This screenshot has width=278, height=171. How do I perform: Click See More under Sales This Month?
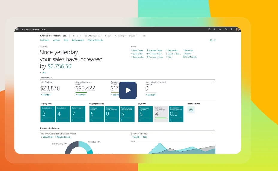point(46,95)
